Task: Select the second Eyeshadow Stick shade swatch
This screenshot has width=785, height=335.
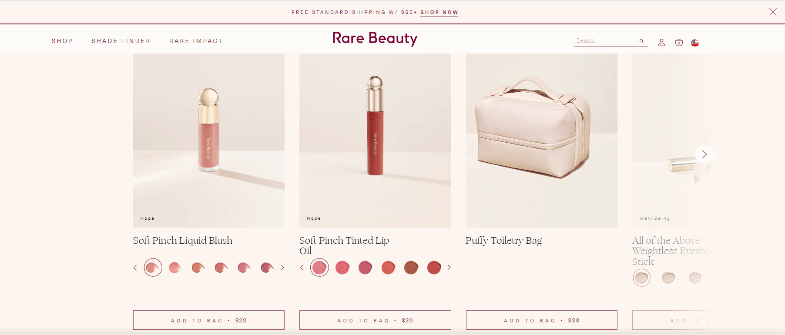Action: (668, 278)
